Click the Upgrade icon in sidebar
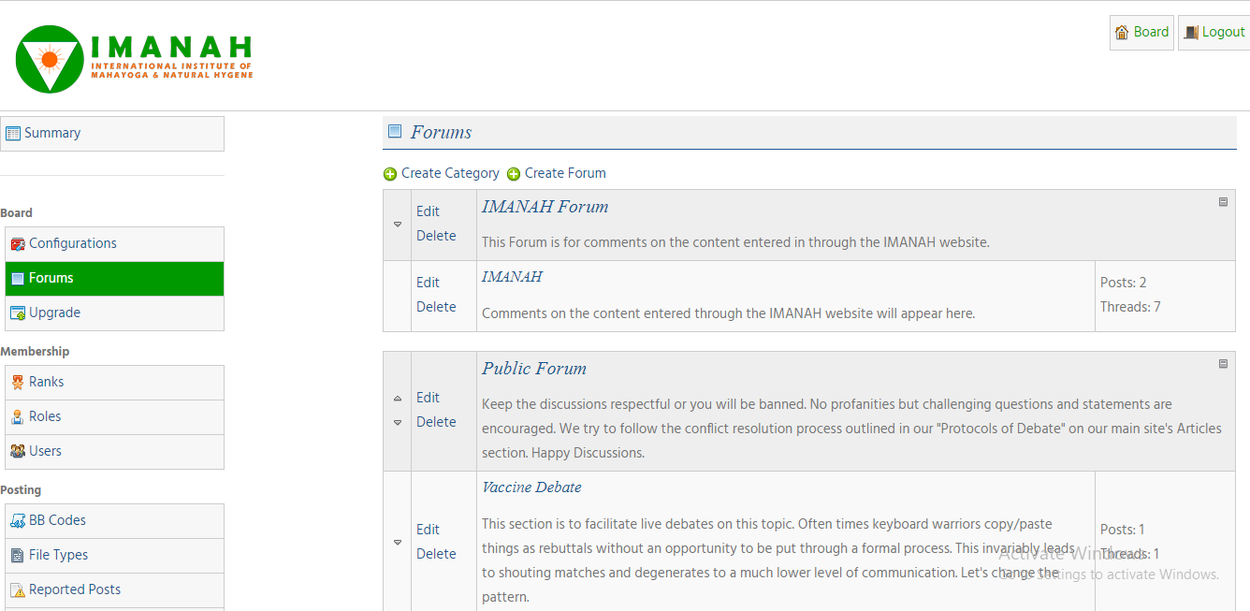This screenshot has height=611, width=1250. pyautogui.click(x=18, y=313)
